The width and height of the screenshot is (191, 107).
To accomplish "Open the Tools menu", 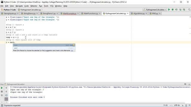I will coord(46,6).
